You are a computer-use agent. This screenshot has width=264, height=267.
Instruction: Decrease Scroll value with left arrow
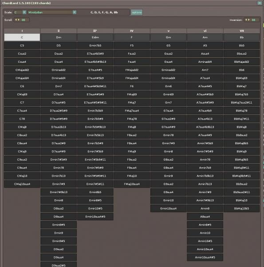pyautogui.click(x=16, y=20)
